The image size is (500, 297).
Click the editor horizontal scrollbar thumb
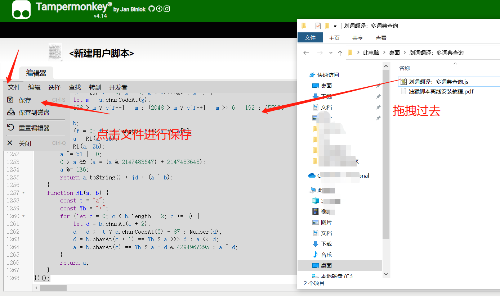coord(53,288)
